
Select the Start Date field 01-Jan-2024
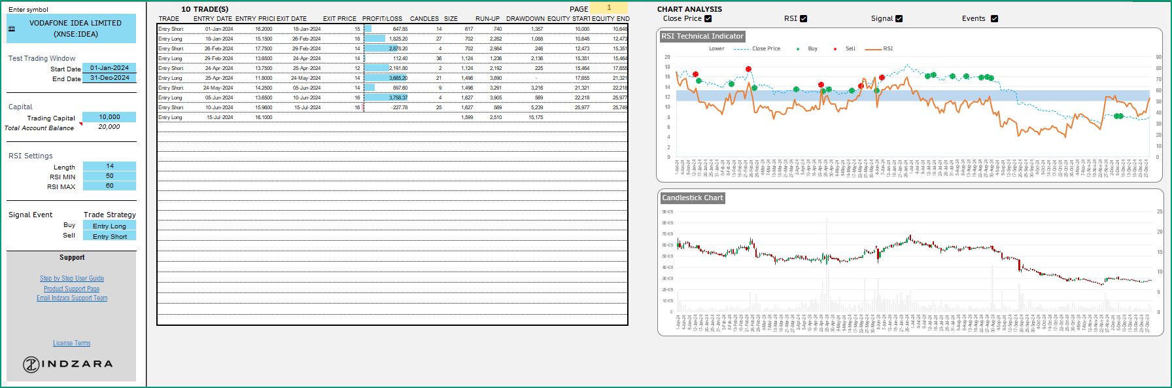109,68
